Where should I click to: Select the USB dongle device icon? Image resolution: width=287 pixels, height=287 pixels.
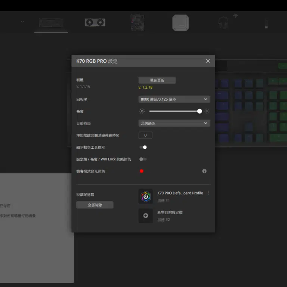[266, 24]
